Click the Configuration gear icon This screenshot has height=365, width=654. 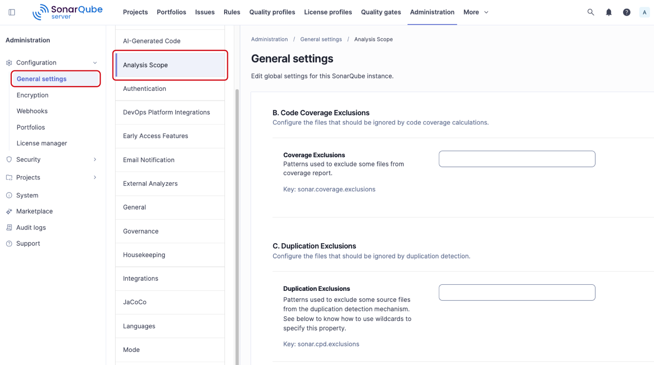[9, 63]
